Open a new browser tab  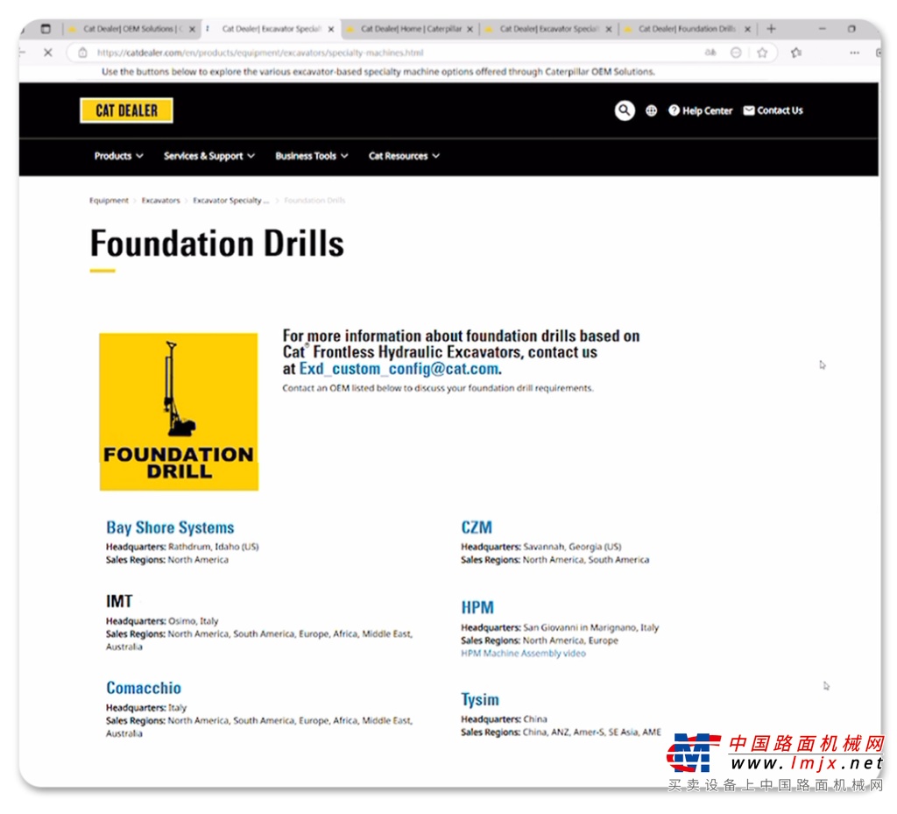pyautogui.click(x=771, y=29)
